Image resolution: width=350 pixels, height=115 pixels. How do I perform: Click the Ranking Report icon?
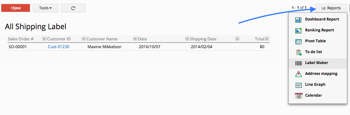298,30
